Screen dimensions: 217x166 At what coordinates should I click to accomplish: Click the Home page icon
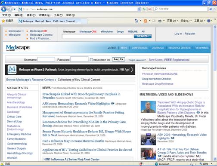pyautogui.click(x=136, y=21)
